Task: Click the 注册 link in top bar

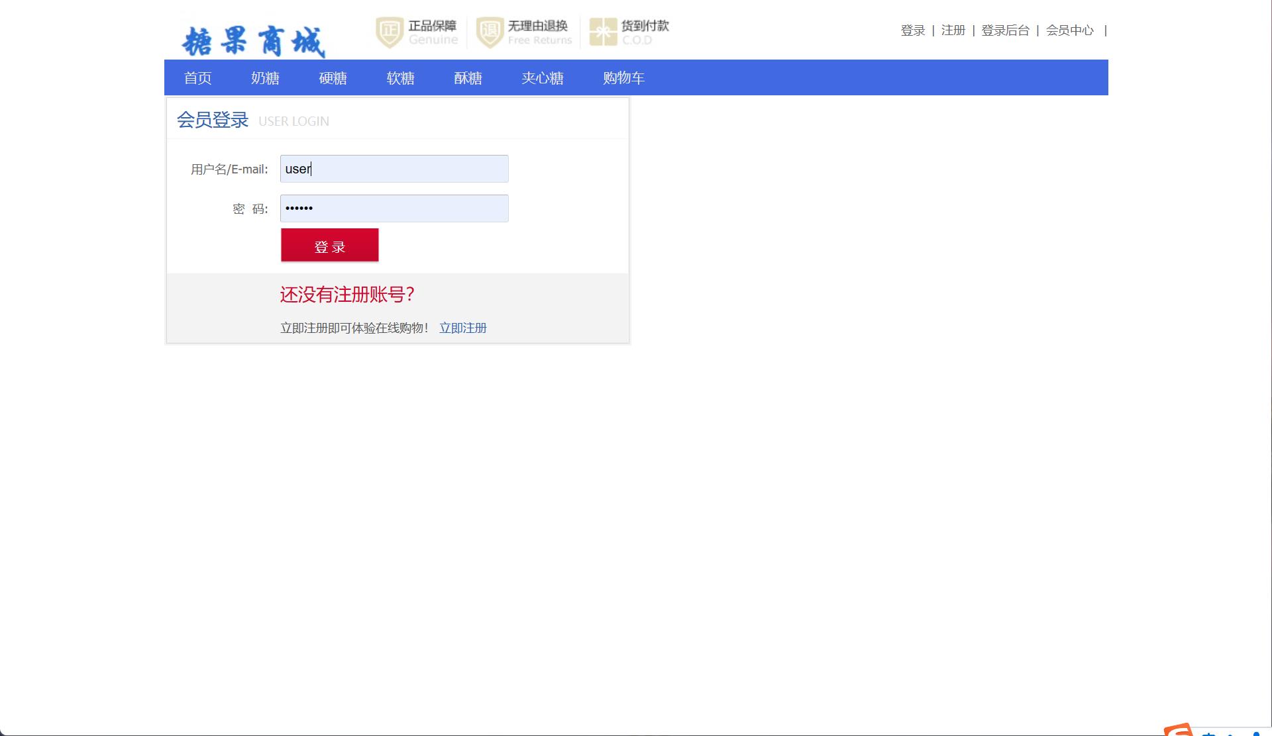Action: coord(953,30)
